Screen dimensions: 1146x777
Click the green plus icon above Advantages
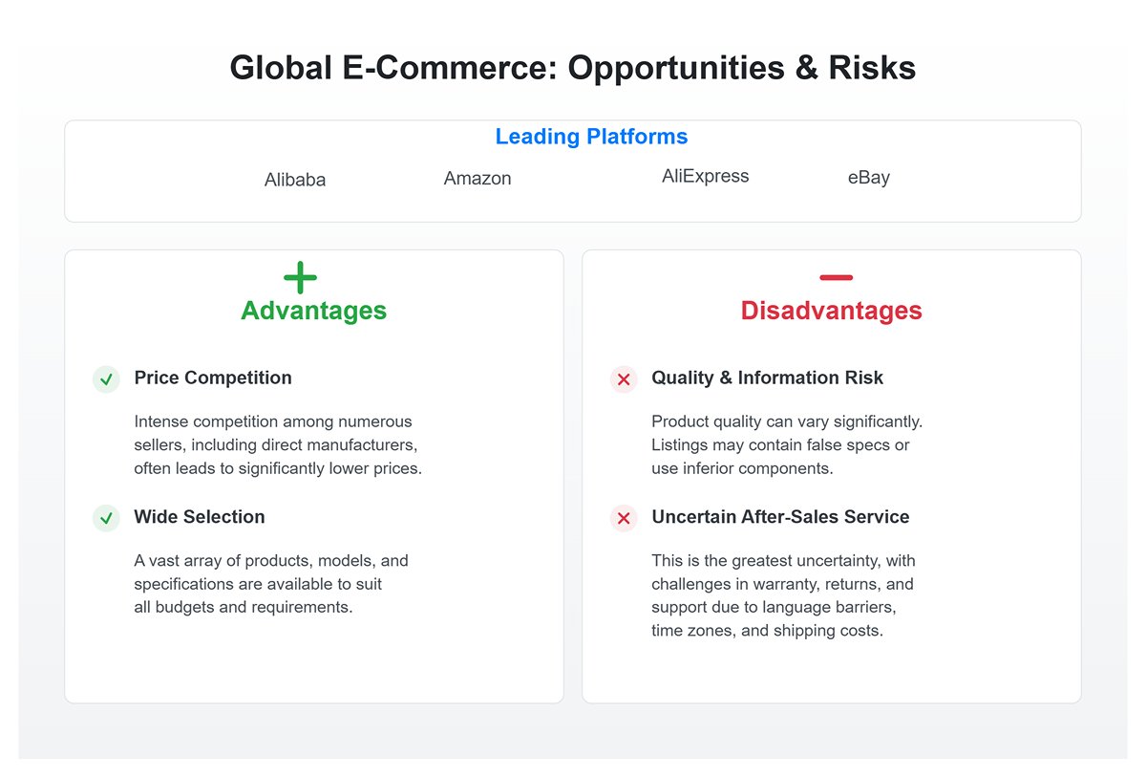coord(300,277)
